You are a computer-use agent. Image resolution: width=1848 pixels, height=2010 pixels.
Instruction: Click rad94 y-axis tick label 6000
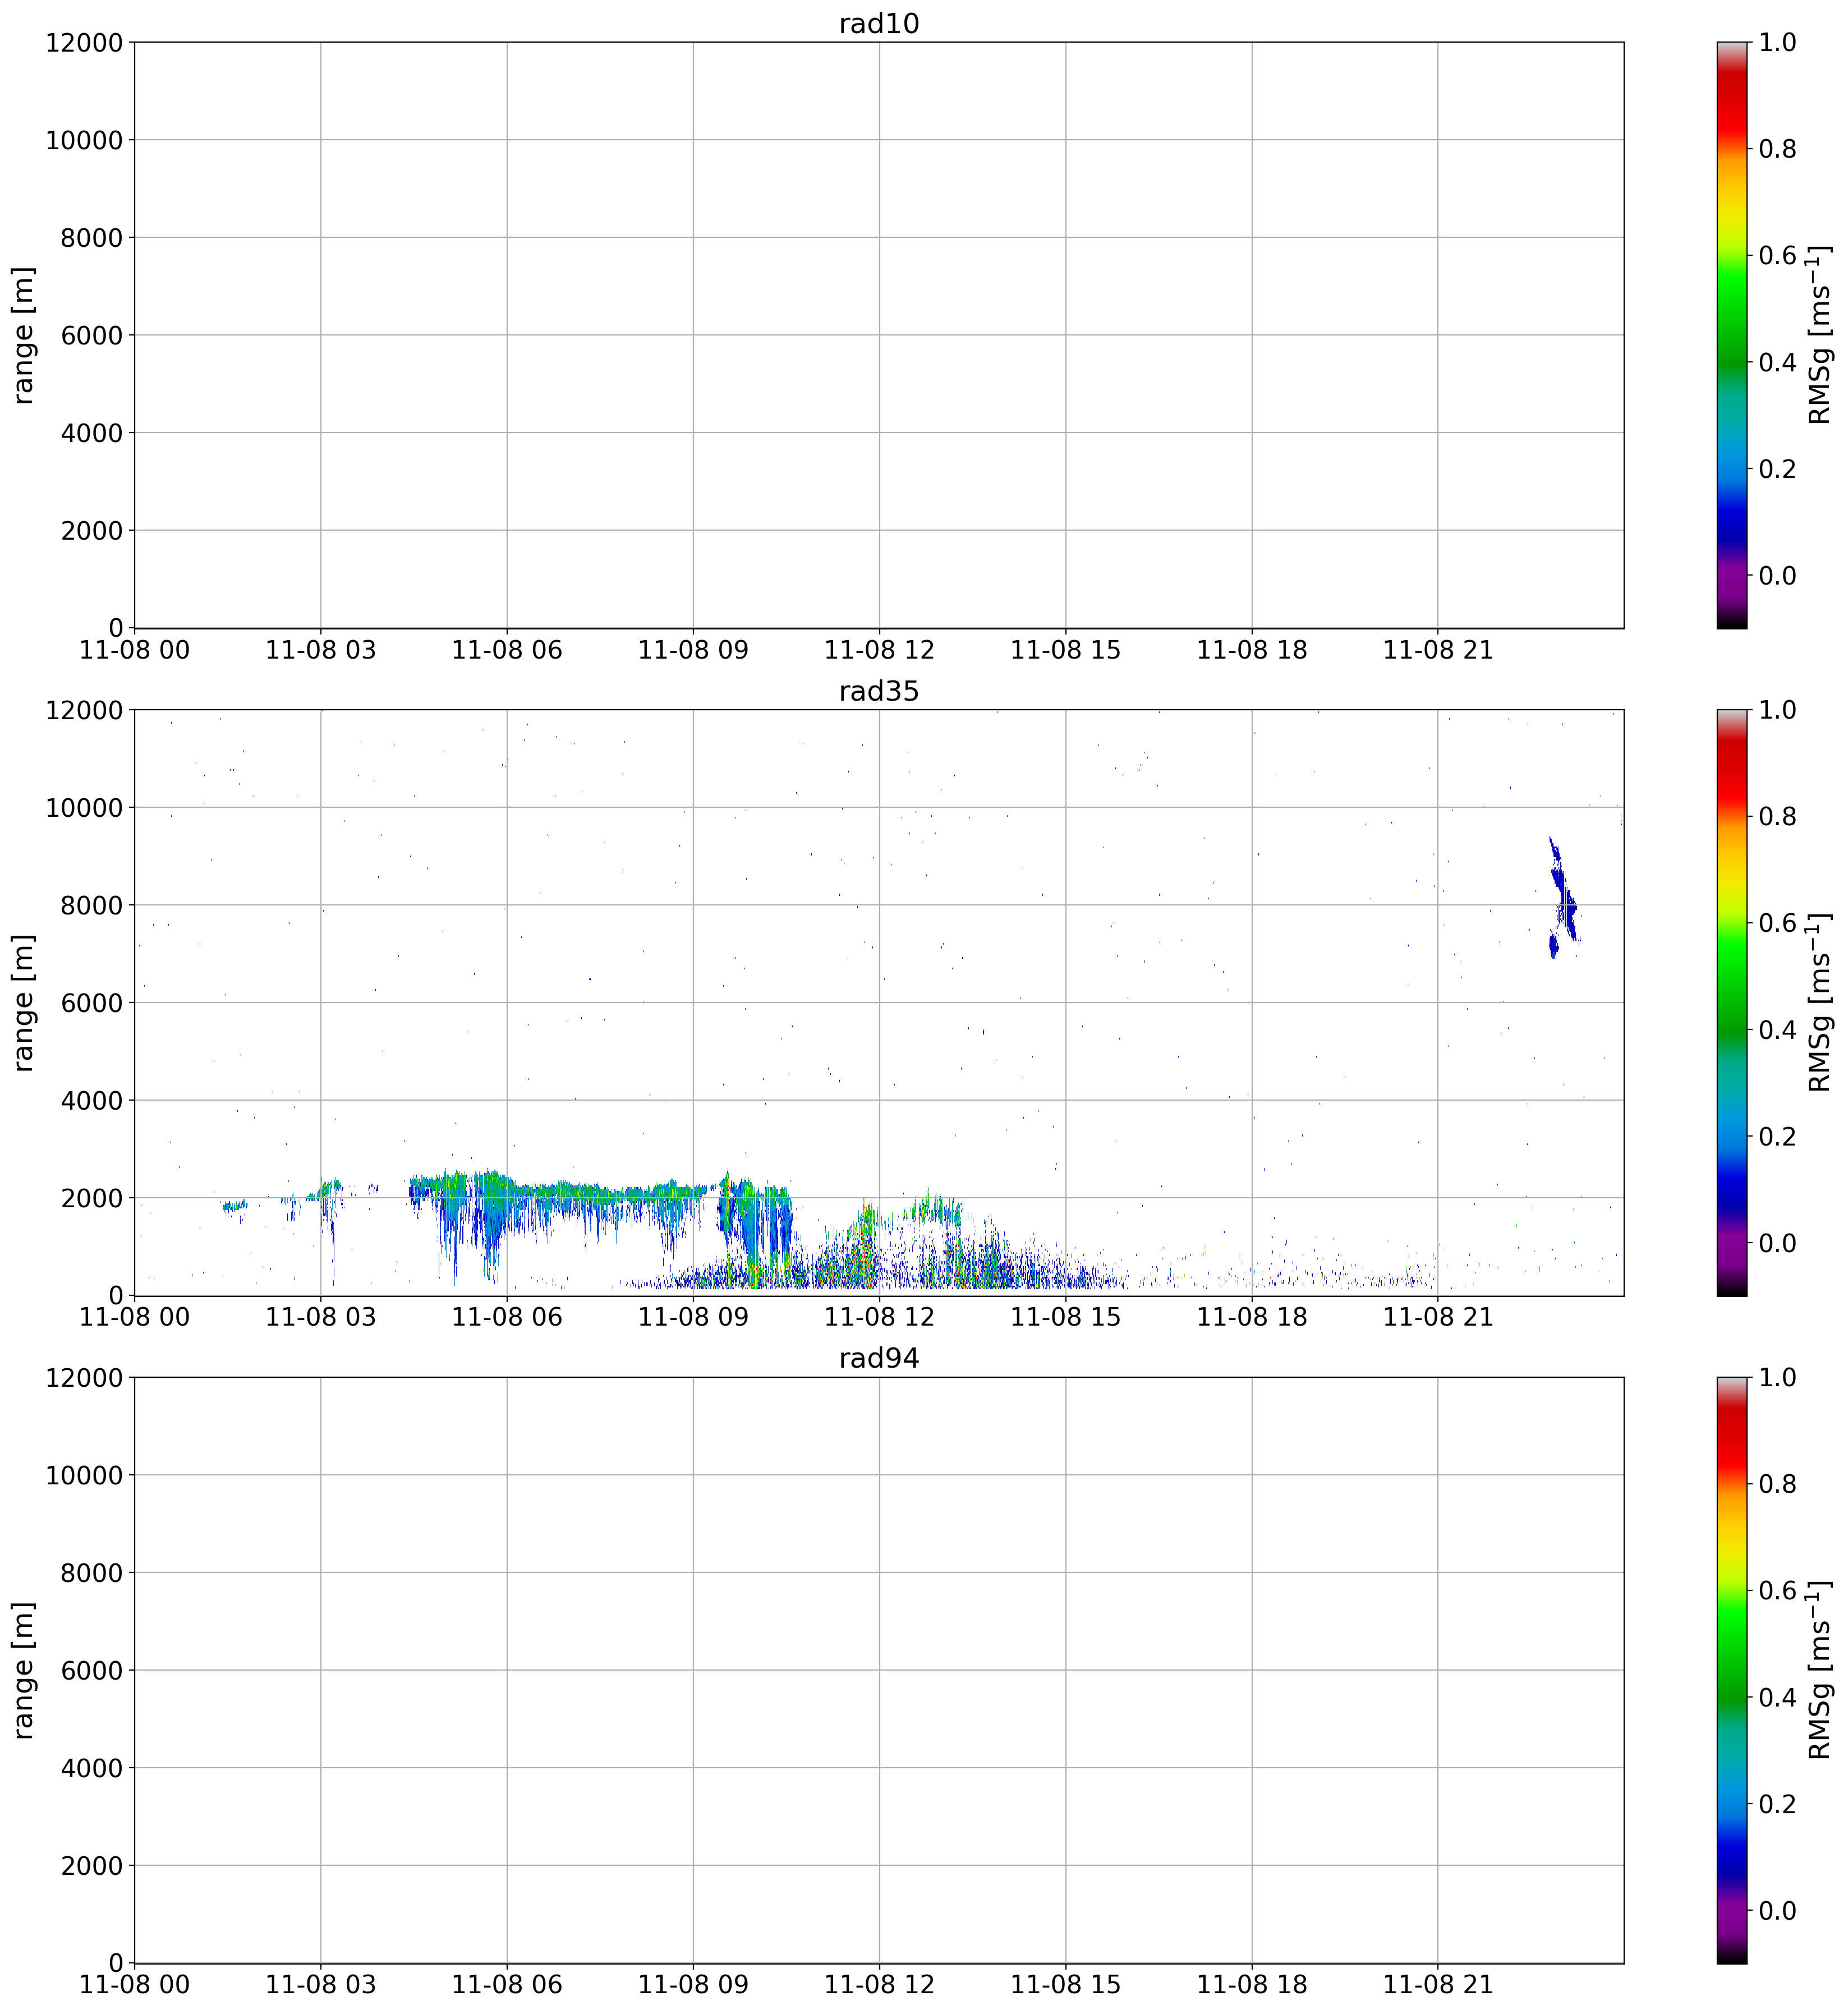click(92, 1671)
